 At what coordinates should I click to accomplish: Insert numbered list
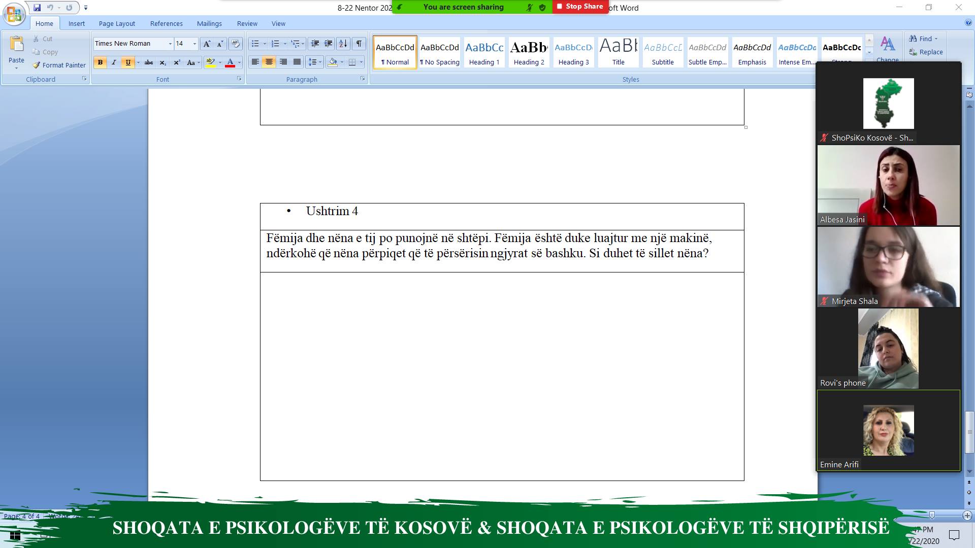click(275, 44)
